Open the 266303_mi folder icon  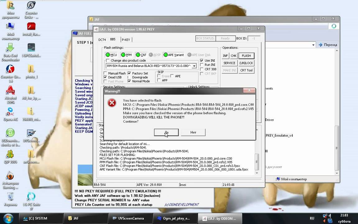click(x=31, y=114)
